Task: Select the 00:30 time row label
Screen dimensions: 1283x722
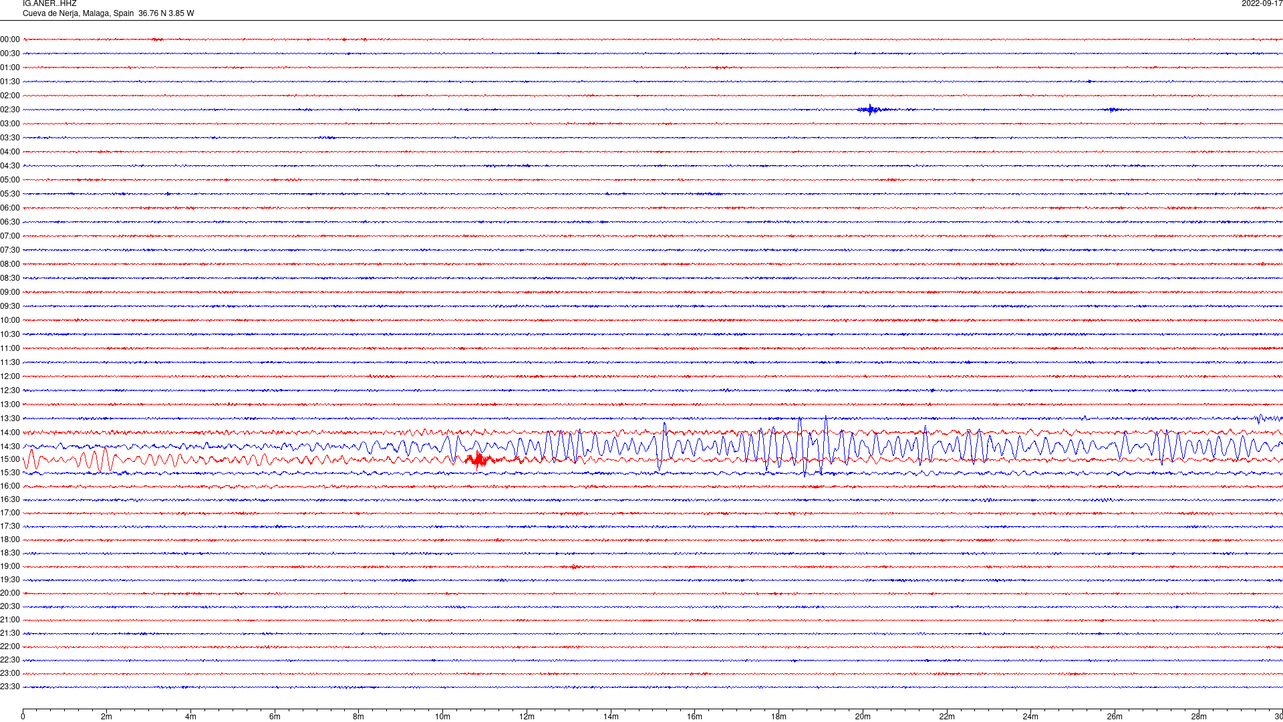Action: [10, 53]
